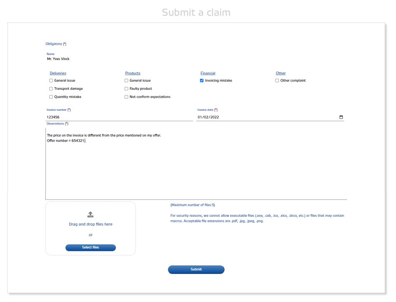Click the upload arrow icon in drop zone
The image size is (396, 302).
click(90, 214)
